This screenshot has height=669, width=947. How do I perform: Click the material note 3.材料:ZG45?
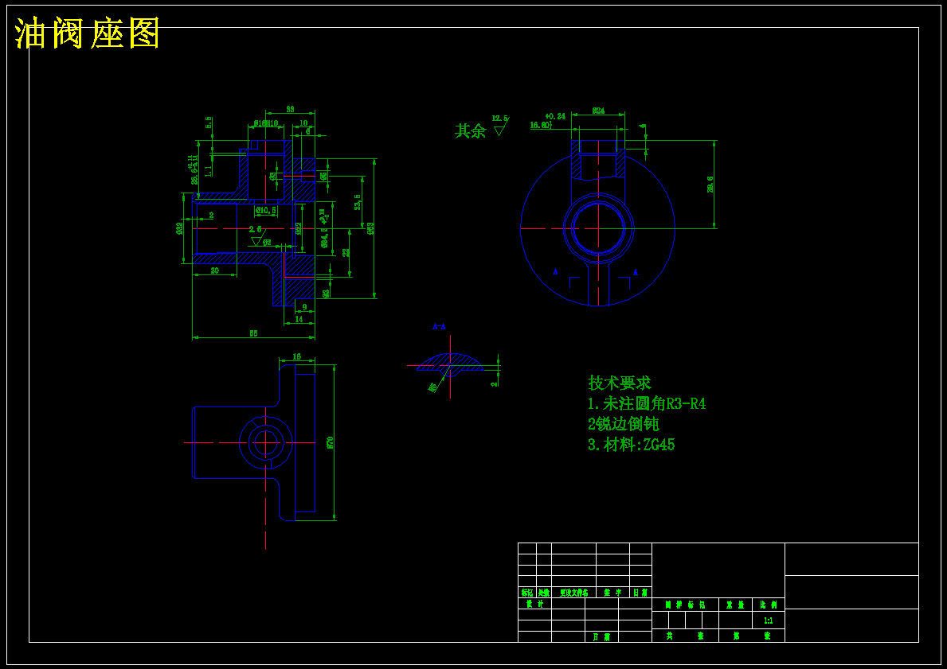click(x=631, y=445)
